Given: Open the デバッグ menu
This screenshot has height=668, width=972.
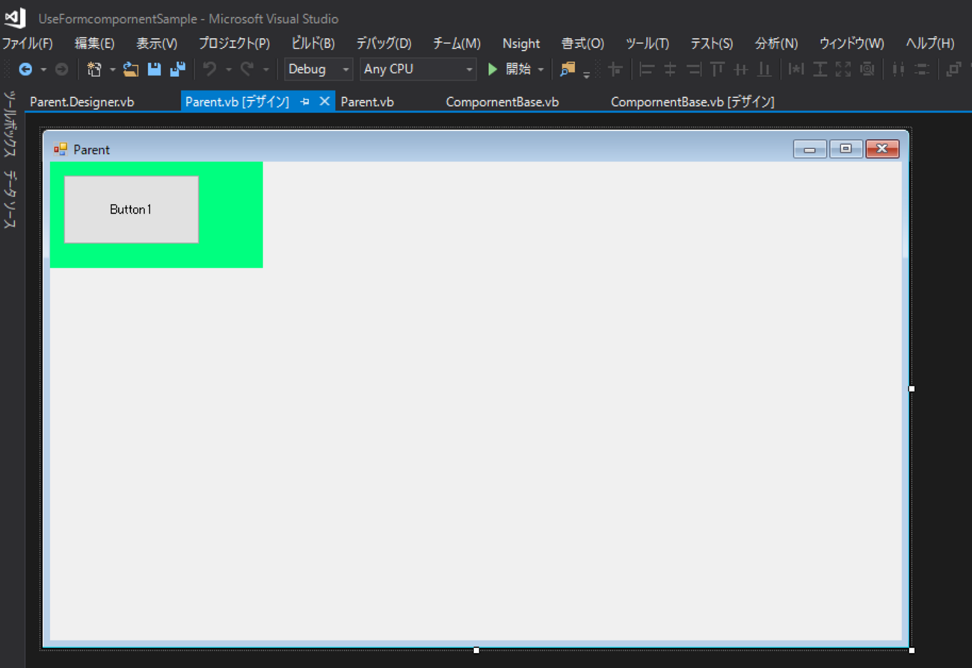Looking at the screenshot, I should tap(384, 43).
